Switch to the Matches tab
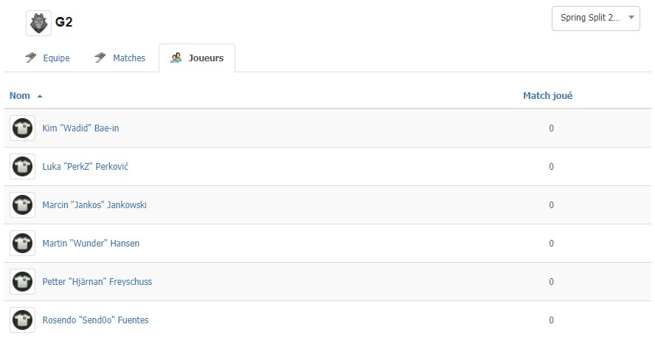Image resolution: width=655 pixels, height=341 pixels. point(120,58)
